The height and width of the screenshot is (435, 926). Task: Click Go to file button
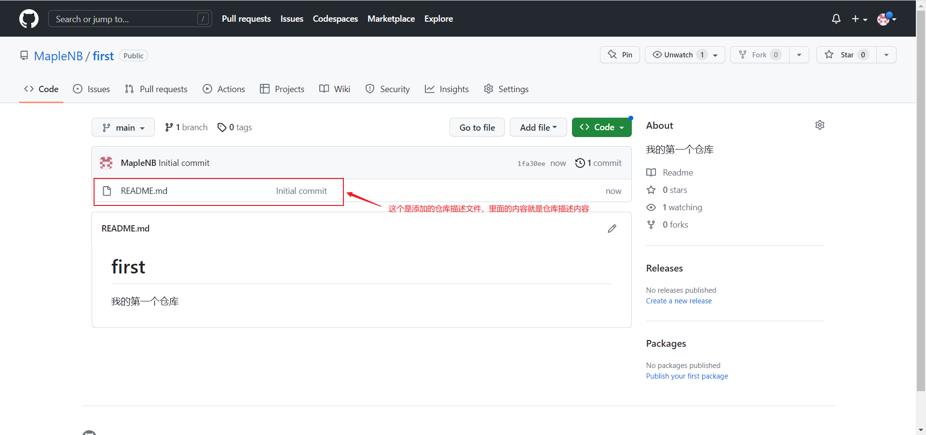(x=477, y=127)
